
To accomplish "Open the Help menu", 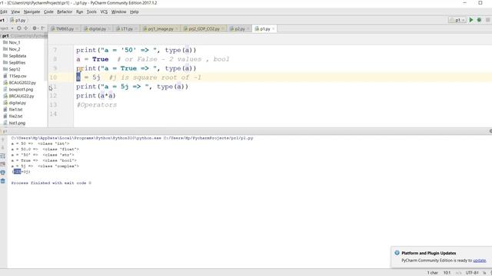I will tap(134, 11).
